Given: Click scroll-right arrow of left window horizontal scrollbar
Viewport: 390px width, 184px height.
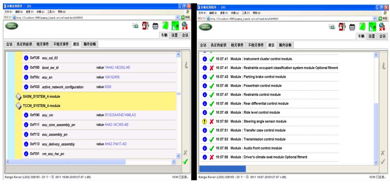Looking at the screenshot, I should [x=173, y=162].
